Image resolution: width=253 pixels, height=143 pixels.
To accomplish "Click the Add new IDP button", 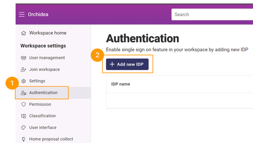I will [127, 64].
